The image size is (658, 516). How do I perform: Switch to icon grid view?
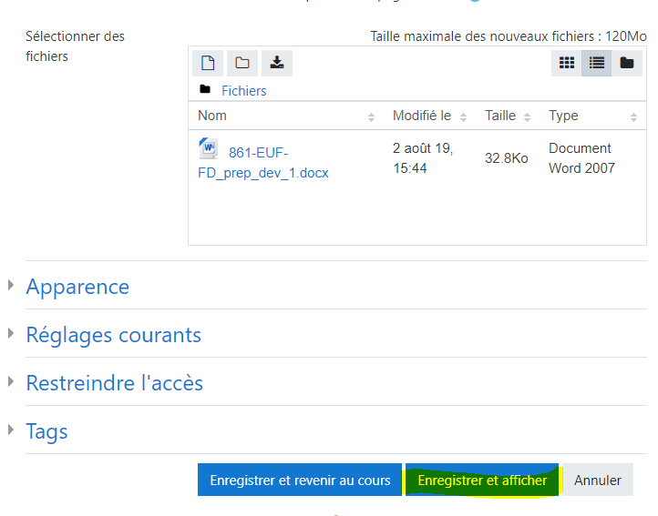[567, 63]
